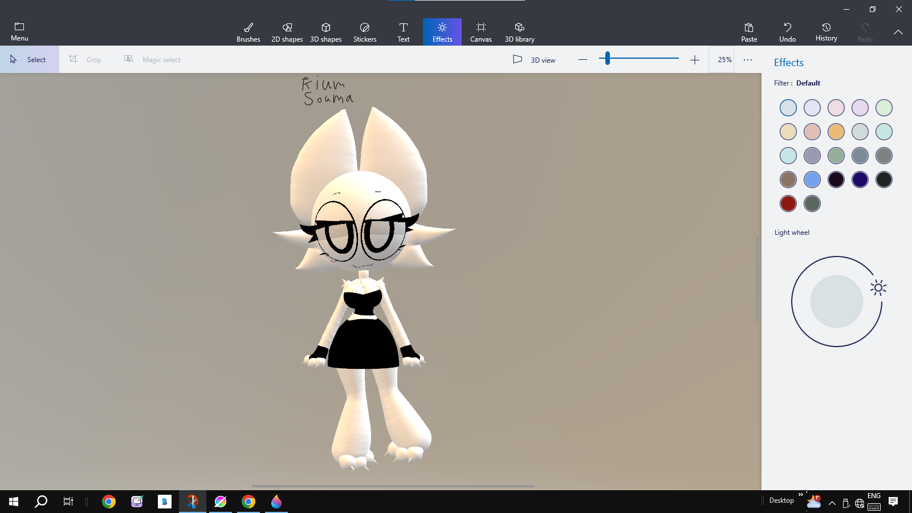Click the Undo button
Screen dimensions: 912x513
tap(787, 32)
